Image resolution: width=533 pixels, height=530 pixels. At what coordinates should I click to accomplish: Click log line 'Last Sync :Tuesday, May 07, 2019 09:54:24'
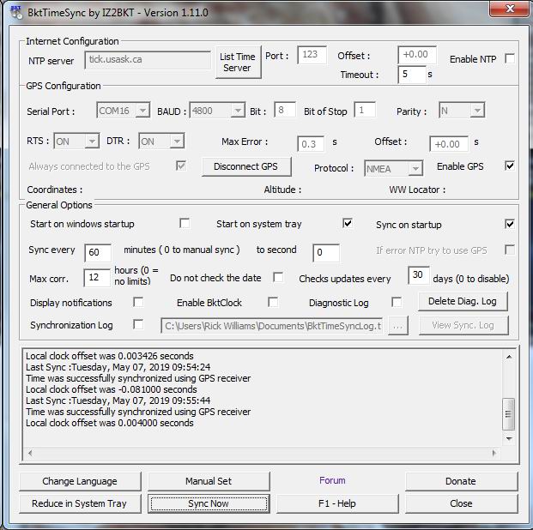click(x=118, y=367)
